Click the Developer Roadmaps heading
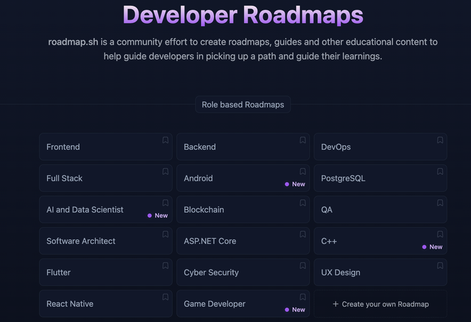The width and height of the screenshot is (471, 322). click(x=243, y=15)
